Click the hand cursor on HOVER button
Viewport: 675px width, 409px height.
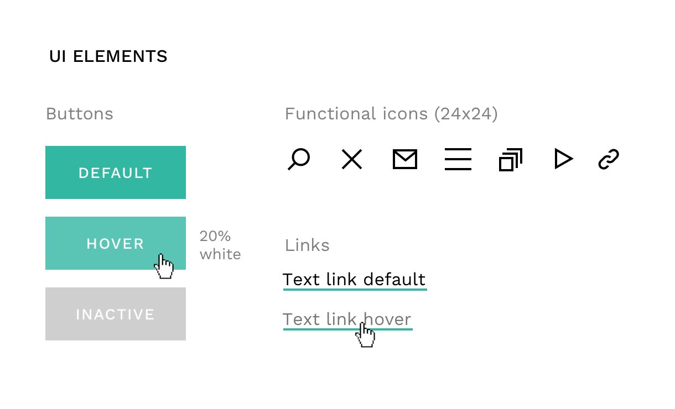tap(164, 267)
